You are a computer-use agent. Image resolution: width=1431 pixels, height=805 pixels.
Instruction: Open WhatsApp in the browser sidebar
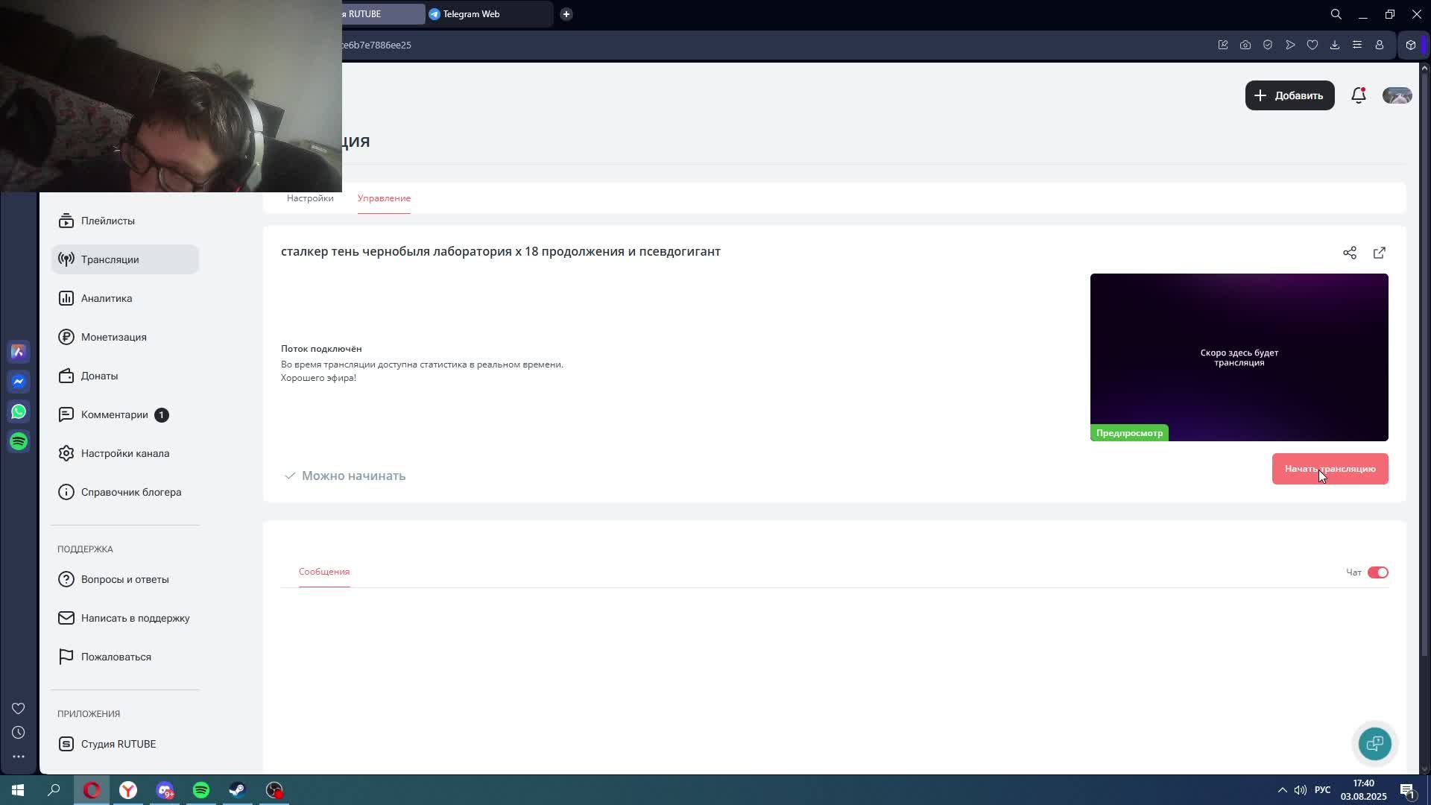19,411
